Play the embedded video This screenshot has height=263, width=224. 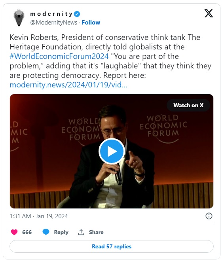(112, 151)
